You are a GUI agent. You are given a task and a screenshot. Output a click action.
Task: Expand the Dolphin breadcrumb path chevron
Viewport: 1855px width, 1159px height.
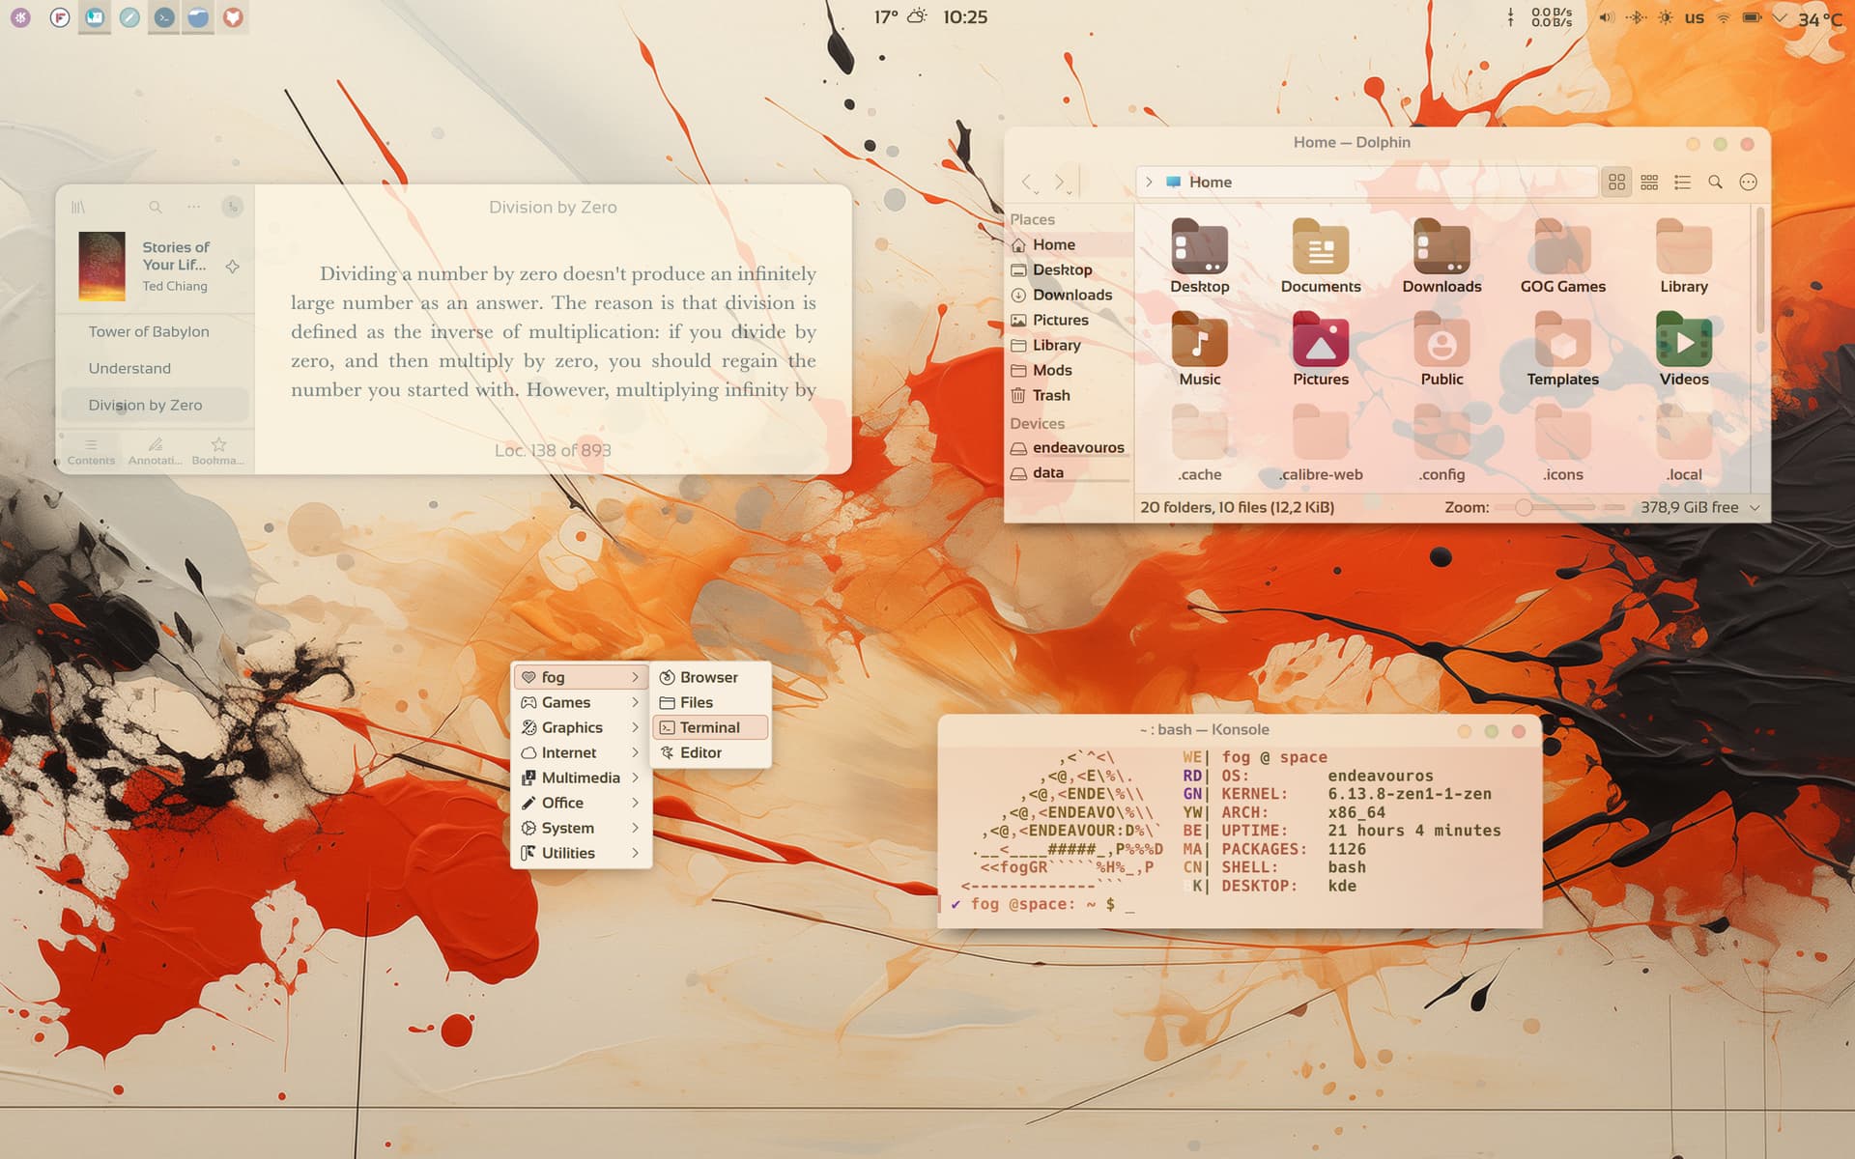point(1149,182)
